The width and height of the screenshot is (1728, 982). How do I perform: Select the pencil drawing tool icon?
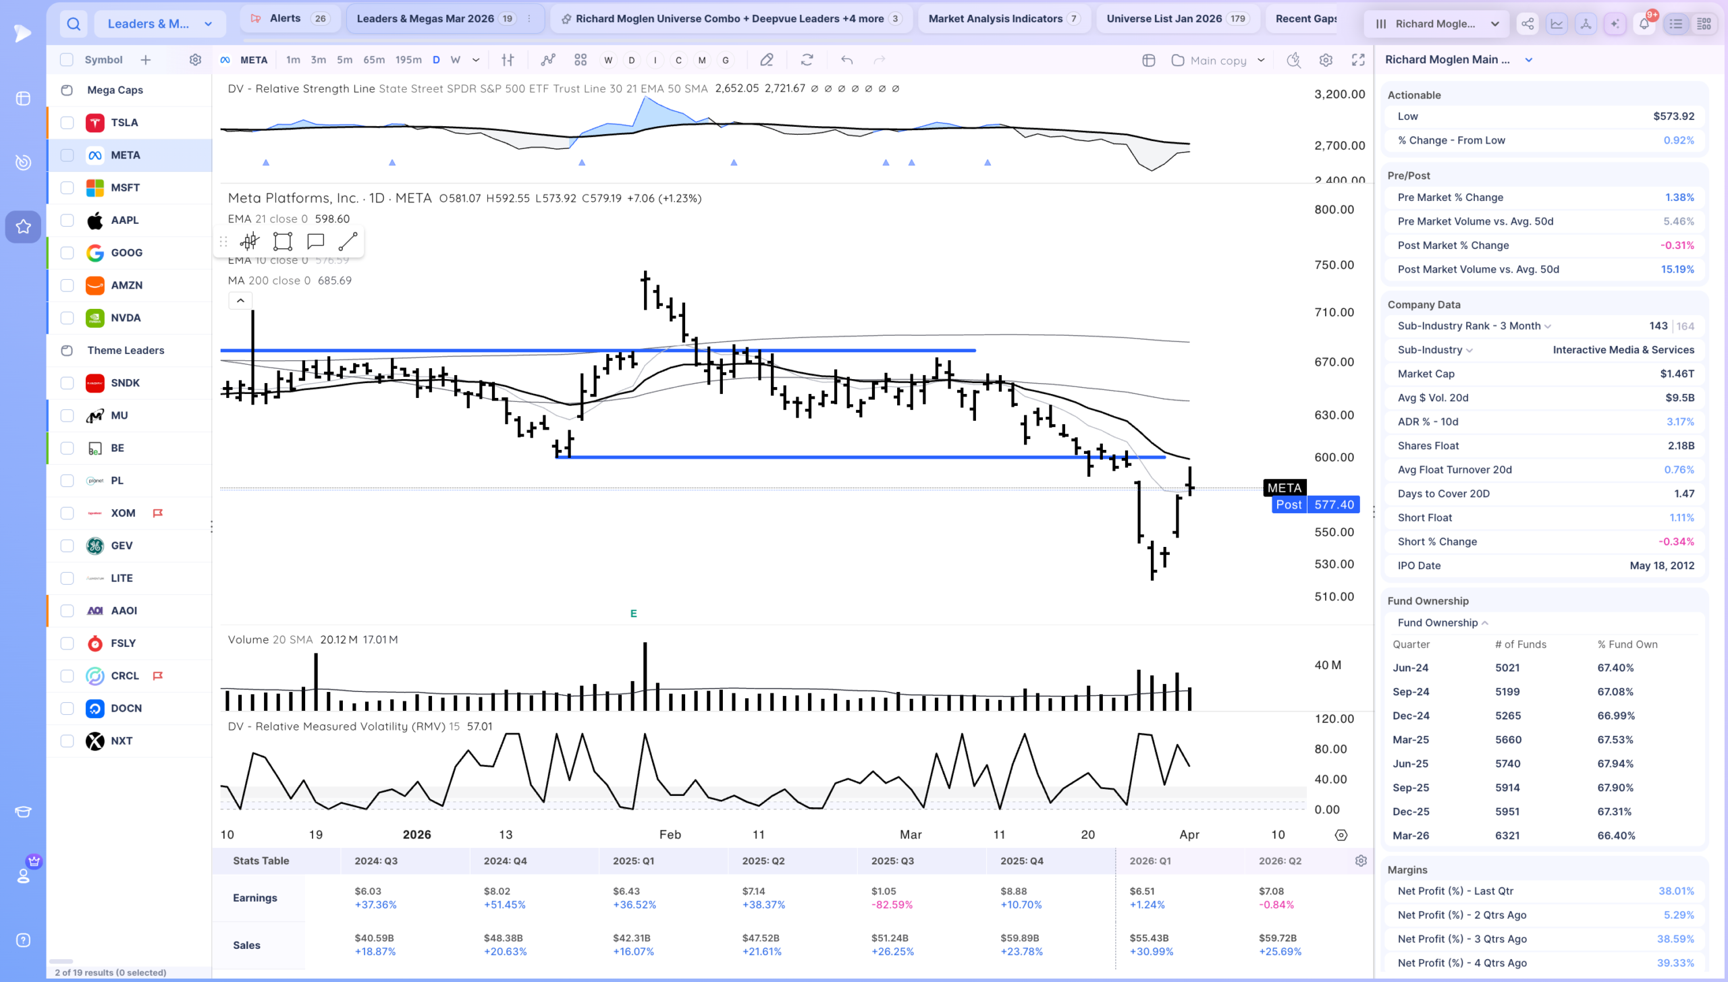pyautogui.click(x=766, y=60)
